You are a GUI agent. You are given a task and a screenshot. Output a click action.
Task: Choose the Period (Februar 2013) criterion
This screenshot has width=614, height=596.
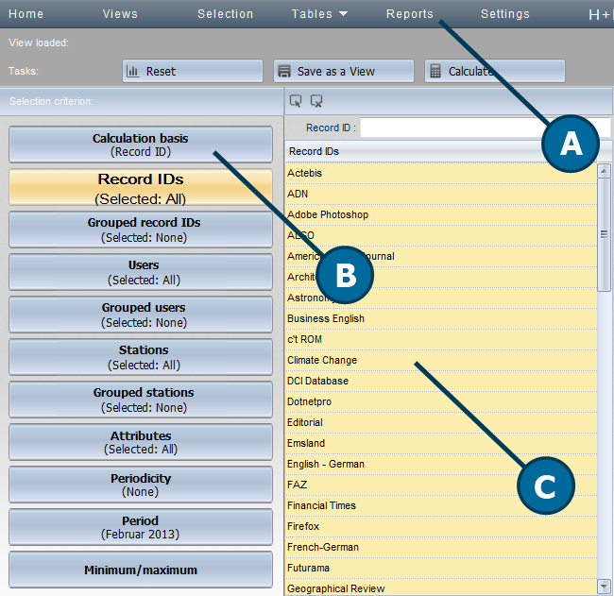pos(140,527)
